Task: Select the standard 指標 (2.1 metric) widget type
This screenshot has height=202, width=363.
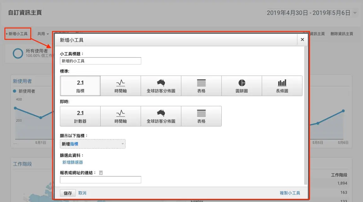Action: (80, 86)
